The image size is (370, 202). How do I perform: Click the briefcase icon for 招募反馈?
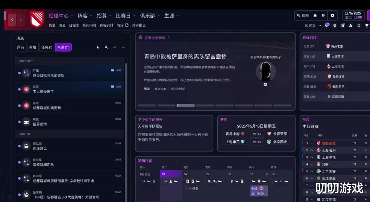pyautogui.click(x=26, y=122)
